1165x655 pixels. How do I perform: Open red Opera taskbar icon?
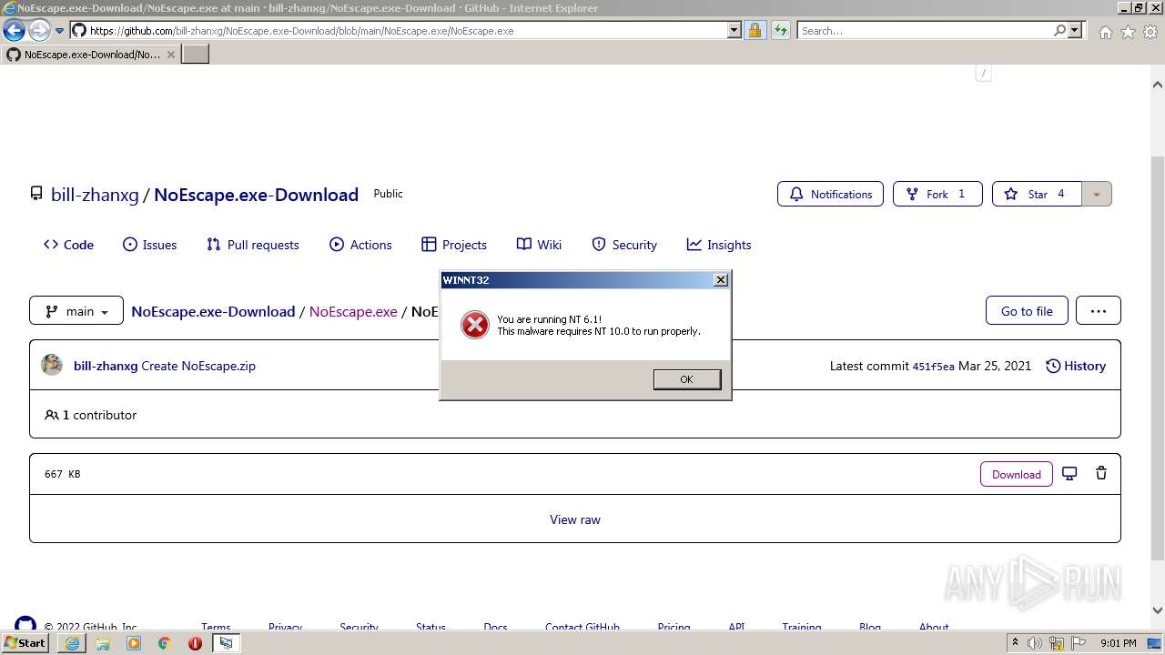(195, 643)
